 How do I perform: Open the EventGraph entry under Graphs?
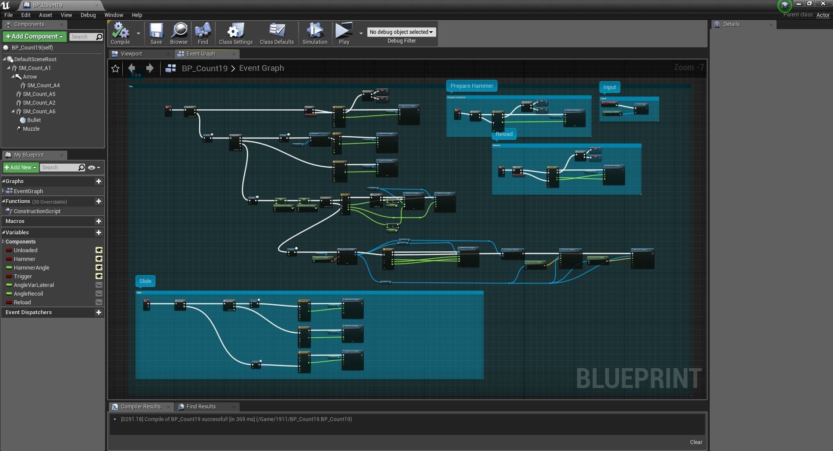(28, 191)
